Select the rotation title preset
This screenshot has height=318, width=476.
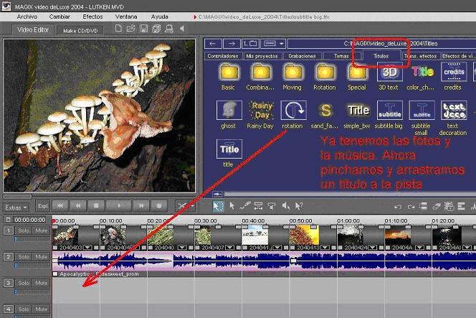[293, 110]
